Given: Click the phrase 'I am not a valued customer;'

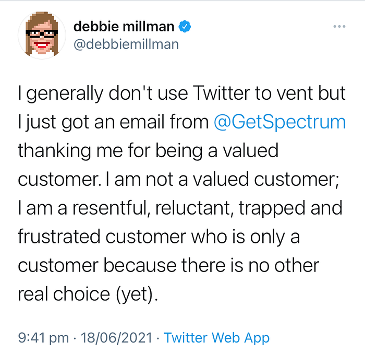Looking at the screenshot, I should tap(222, 179).
